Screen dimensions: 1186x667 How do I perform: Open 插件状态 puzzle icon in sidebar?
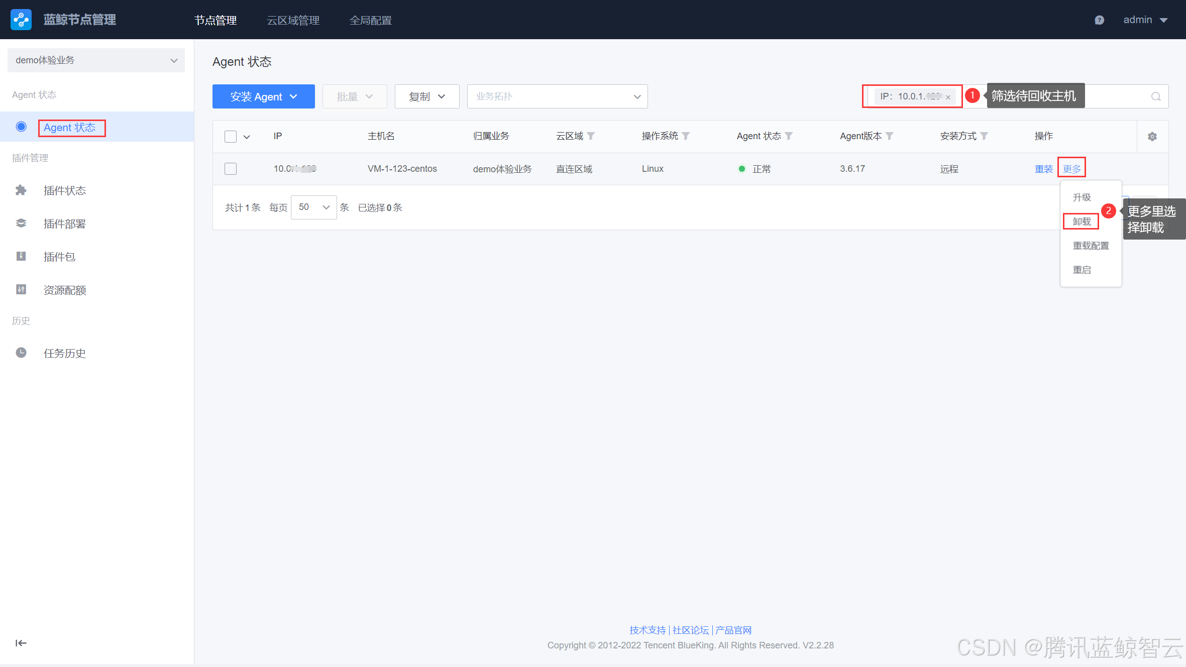tap(21, 190)
